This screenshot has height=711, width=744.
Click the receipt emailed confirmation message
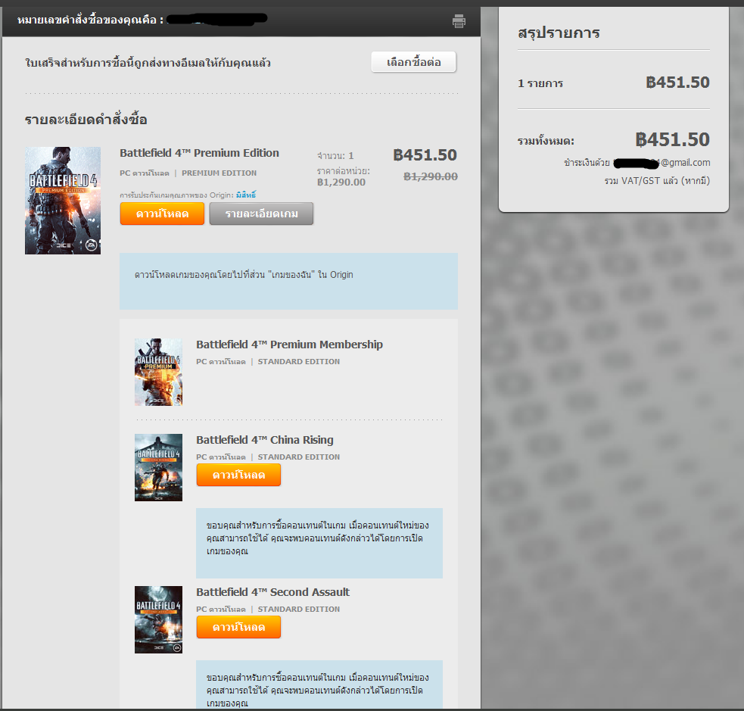(148, 63)
